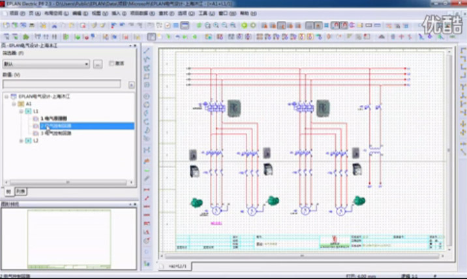
Task: Click the zoom in magnifier icon
Action: click(x=216, y=25)
